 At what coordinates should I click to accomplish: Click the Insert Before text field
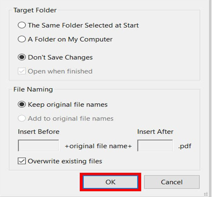(x=39, y=146)
